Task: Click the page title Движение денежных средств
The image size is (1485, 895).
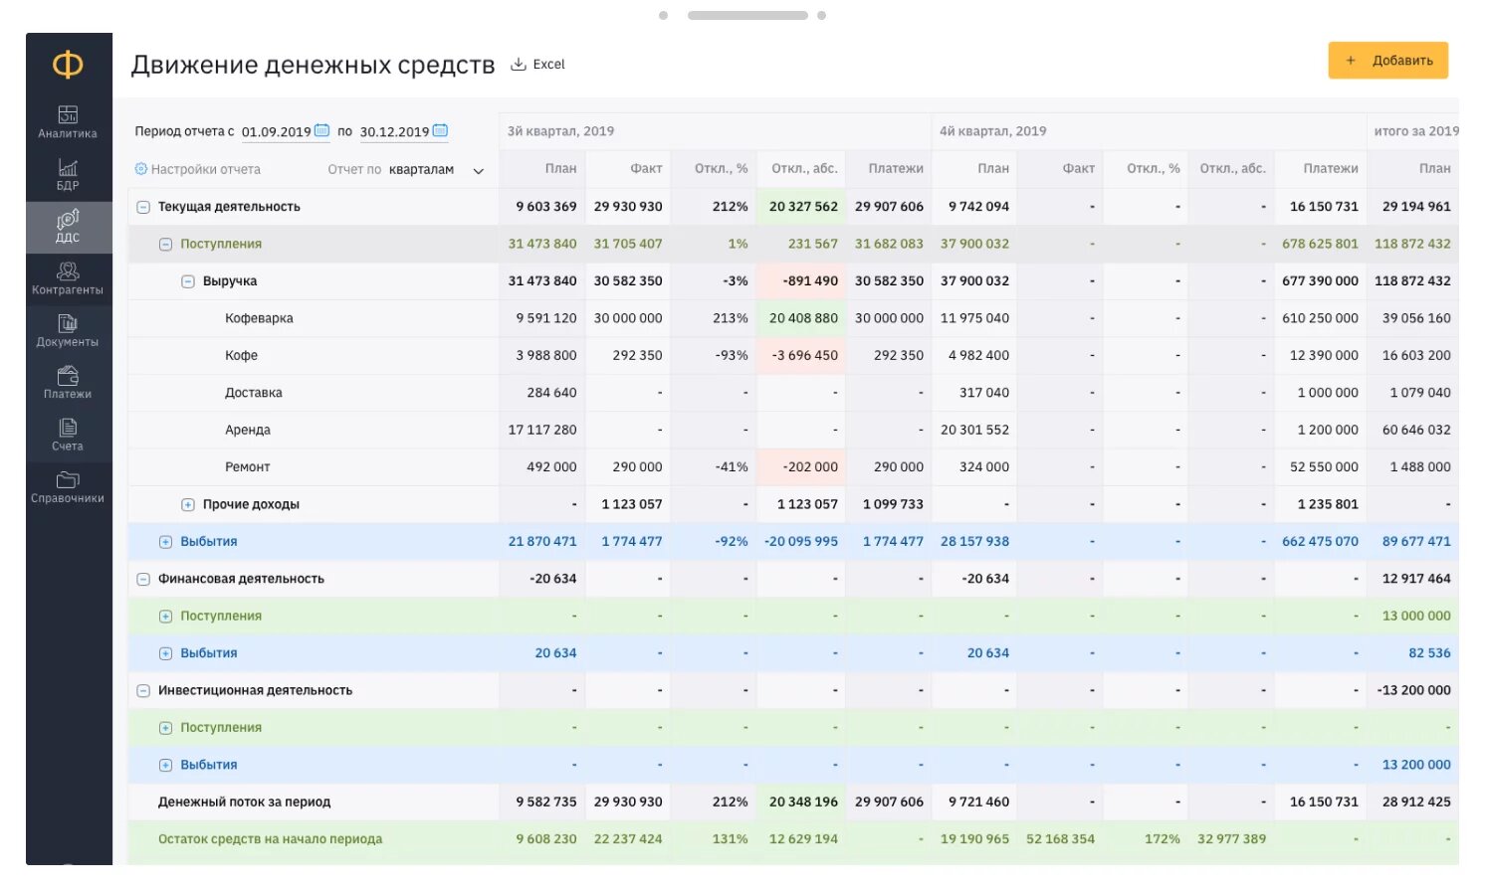Action: tap(314, 65)
